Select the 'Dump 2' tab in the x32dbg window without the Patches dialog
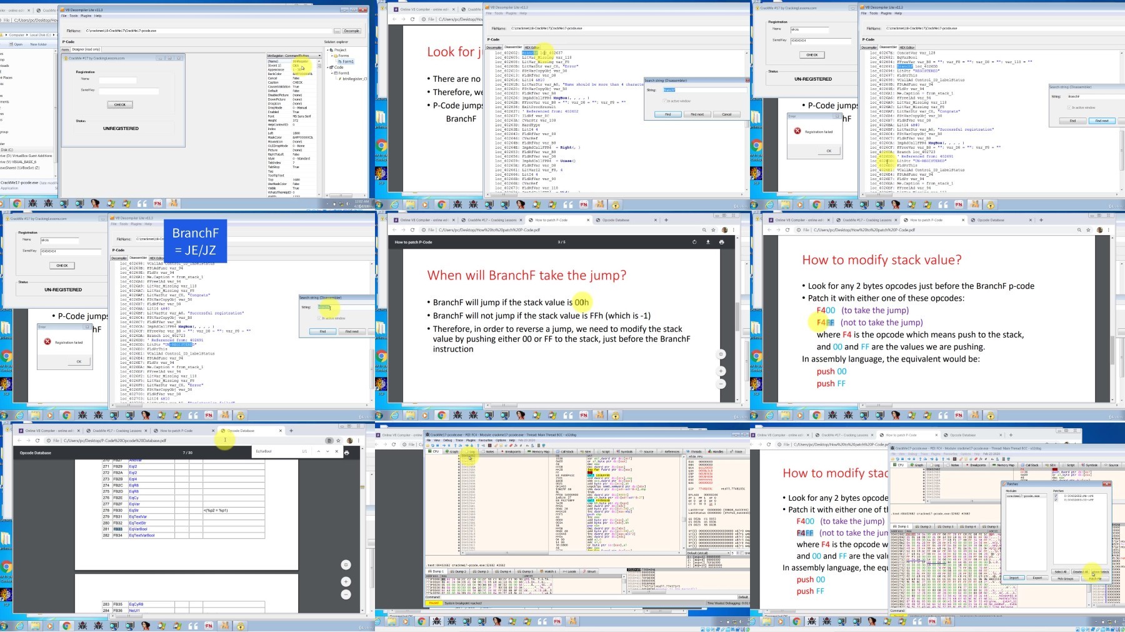This screenshot has width=1125, height=632. click(459, 571)
